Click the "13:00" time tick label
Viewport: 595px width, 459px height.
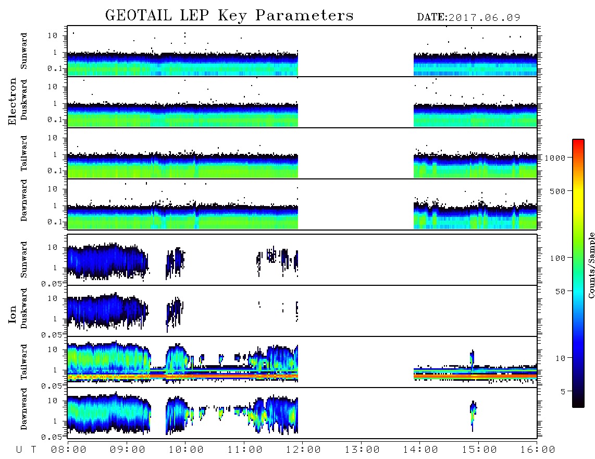362,450
